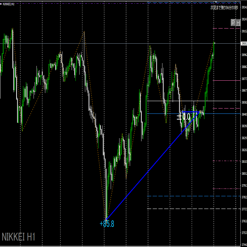Select the white dashed line near 3772
Viewport: 247px width, 247px height.
click(194, 209)
